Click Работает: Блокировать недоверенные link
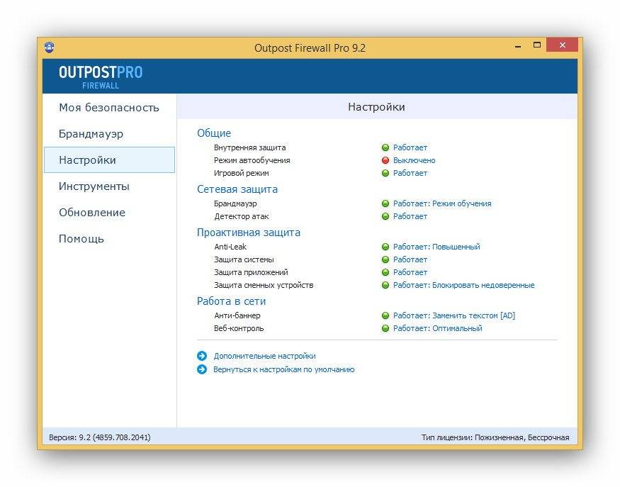 coord(464,285)
